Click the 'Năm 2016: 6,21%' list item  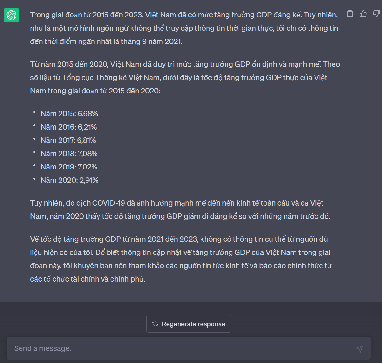(x=69, y=127)
